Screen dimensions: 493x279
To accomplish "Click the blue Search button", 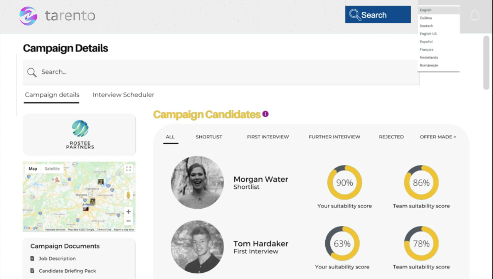I will point(378,15).
